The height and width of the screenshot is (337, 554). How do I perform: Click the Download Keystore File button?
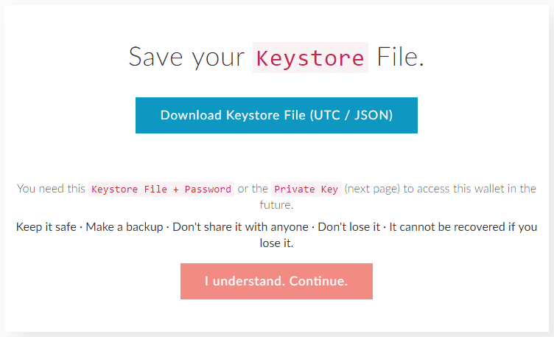276,115
